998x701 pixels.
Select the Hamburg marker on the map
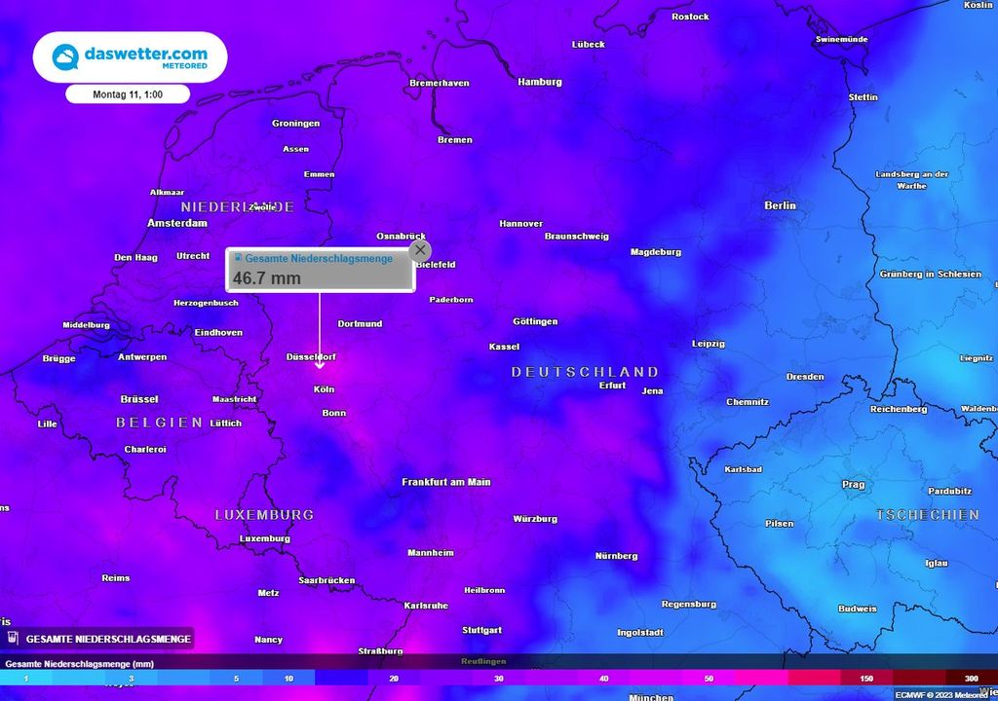(x=538, y=82)
